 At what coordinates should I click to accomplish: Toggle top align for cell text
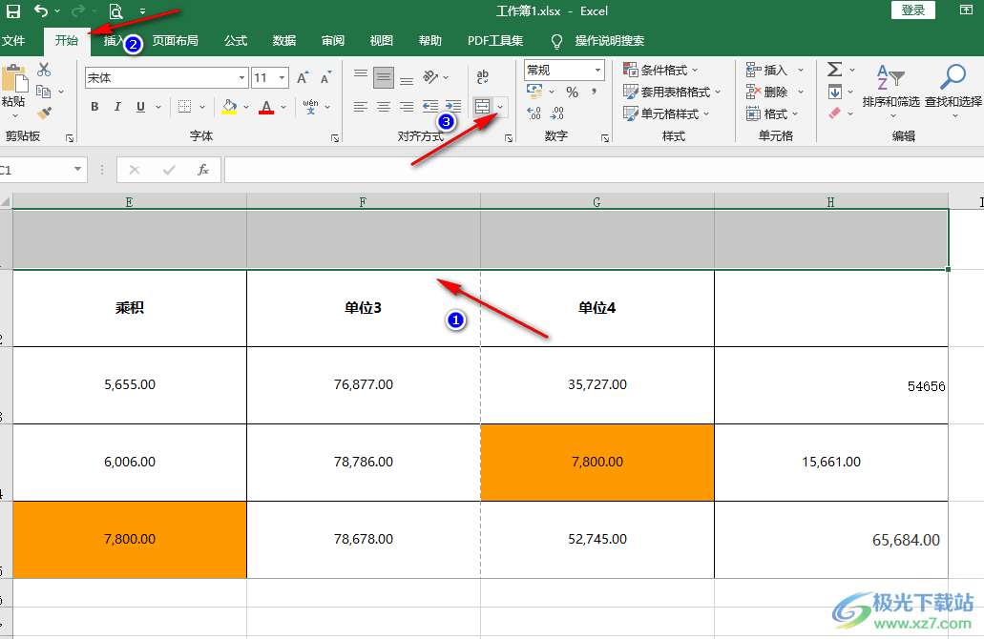tap(360, 76)
